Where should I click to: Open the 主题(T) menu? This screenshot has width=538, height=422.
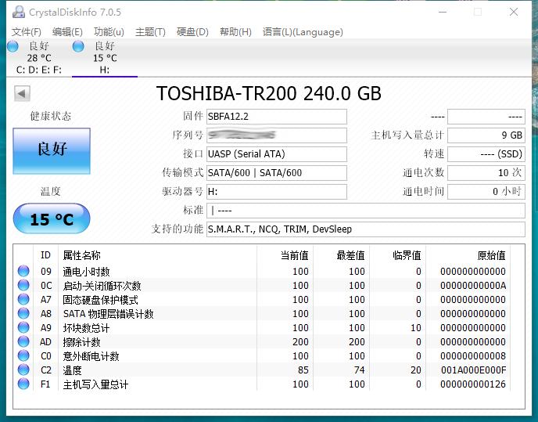150,32
